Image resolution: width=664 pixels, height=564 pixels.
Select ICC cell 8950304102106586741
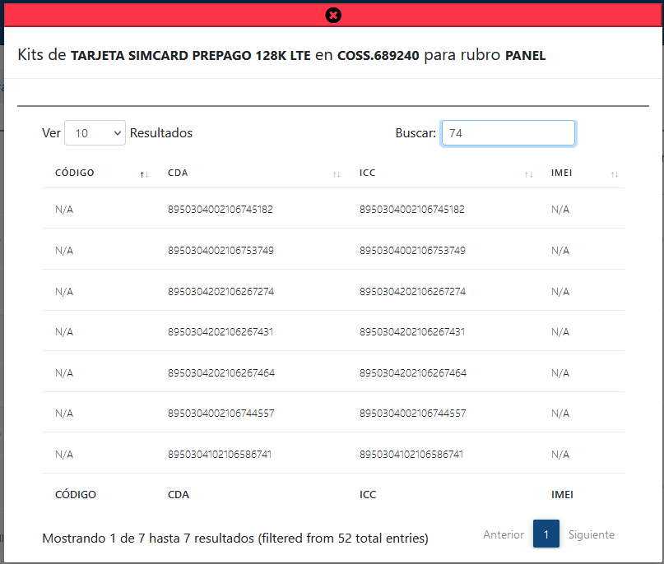[411, 455]
